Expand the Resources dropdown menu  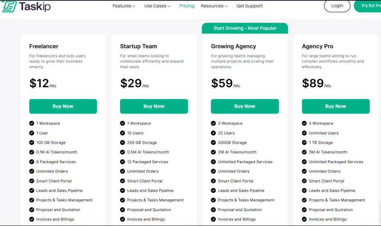point(214,6)
